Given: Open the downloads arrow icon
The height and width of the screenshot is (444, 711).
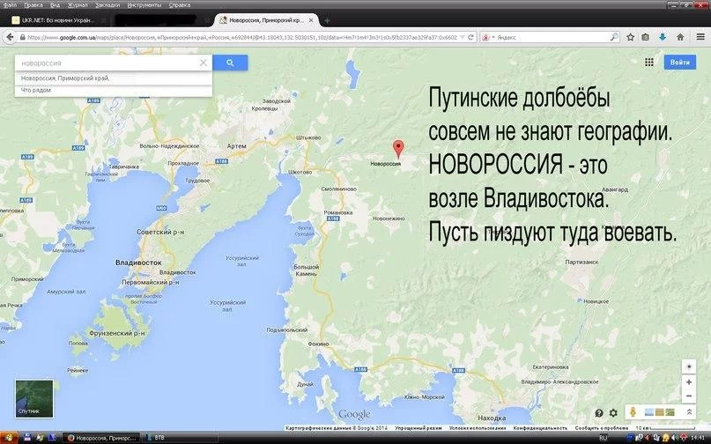Looking at the screenshot, I should pyautogui.click(x=663, y=37).
